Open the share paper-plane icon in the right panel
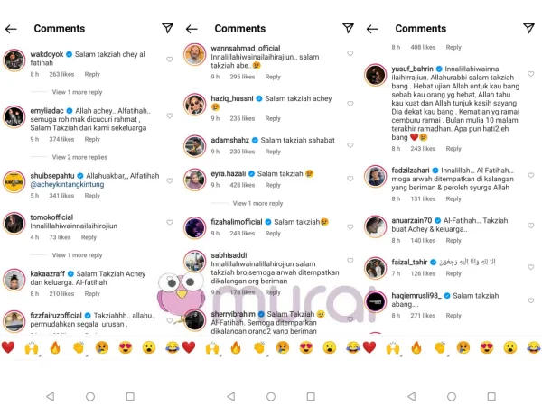 coord(528,28)
